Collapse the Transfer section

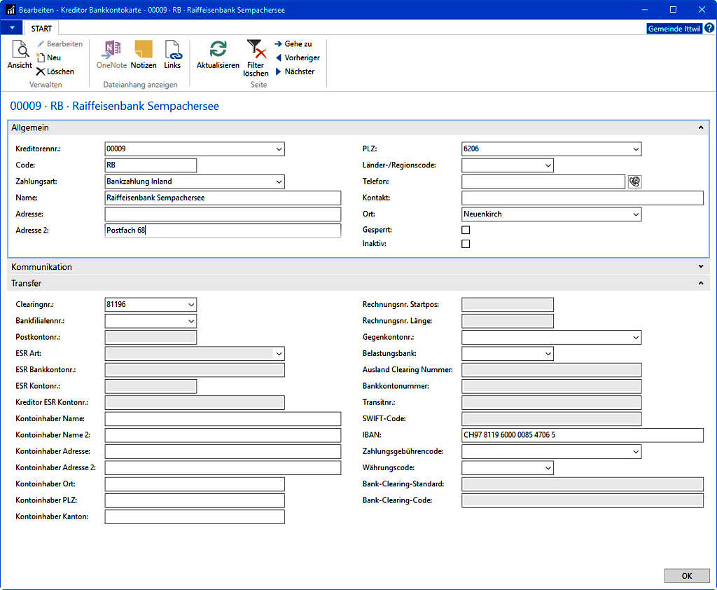point(700,283)
